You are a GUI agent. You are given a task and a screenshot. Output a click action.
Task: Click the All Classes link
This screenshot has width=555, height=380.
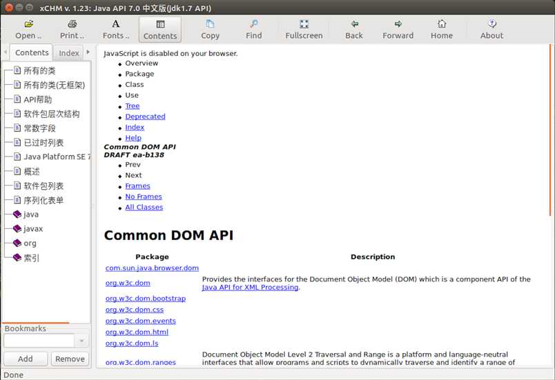144,207
